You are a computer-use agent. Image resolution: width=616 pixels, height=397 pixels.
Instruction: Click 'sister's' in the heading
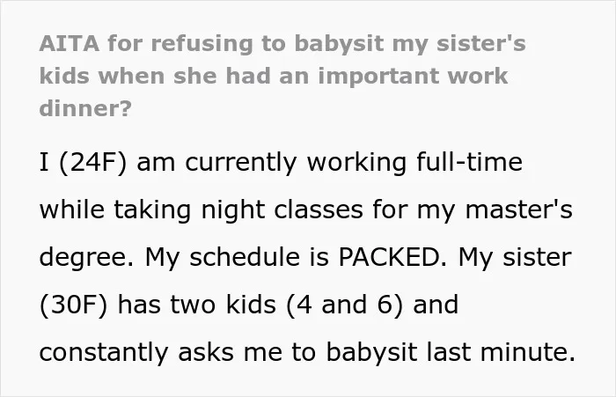point(481,44)
